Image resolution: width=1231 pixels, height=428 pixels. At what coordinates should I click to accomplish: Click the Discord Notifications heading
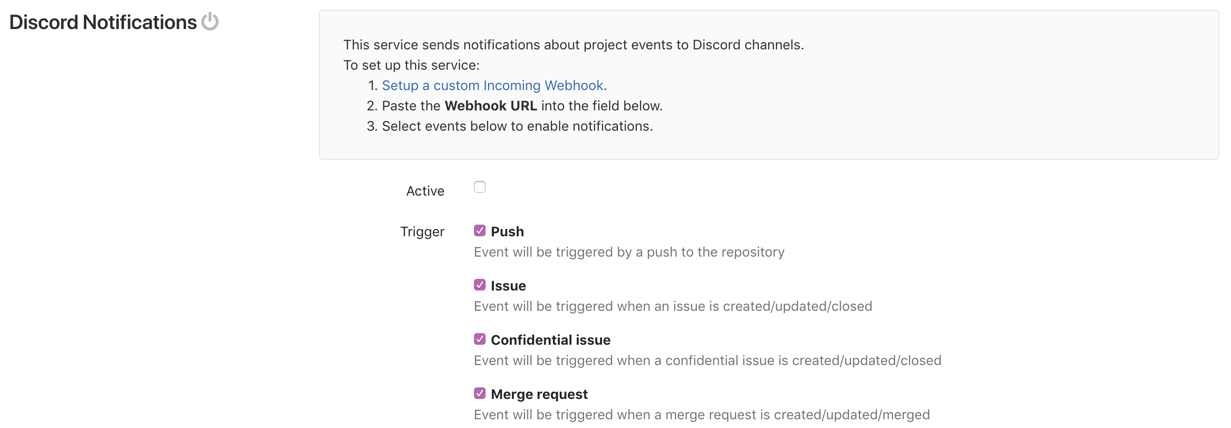pos(103,22)
